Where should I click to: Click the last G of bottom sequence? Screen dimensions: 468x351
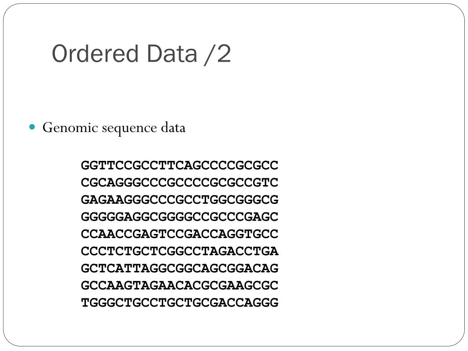point(274,303)
